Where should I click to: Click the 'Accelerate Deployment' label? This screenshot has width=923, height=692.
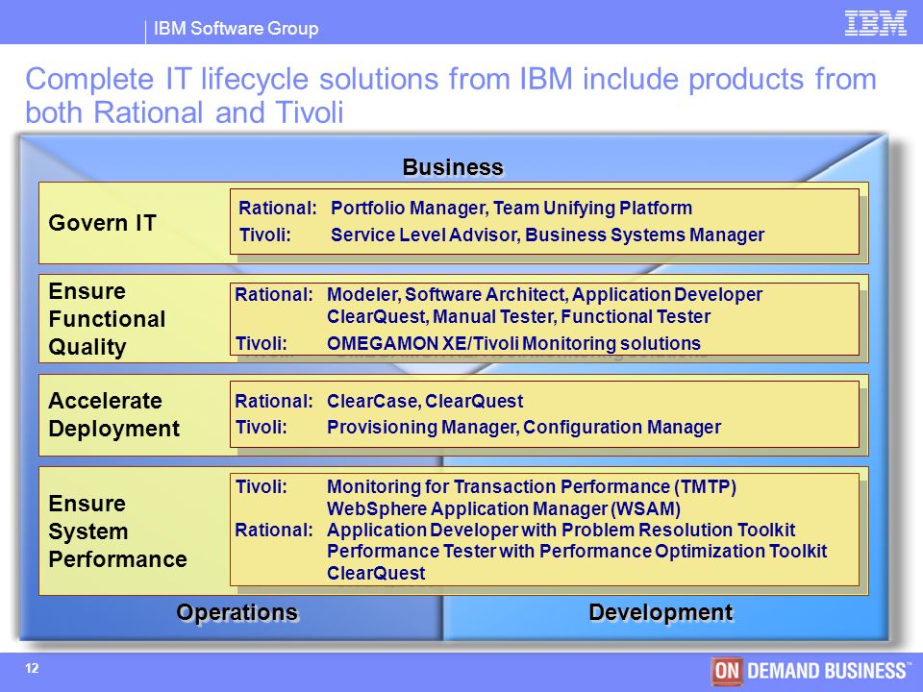113,414
